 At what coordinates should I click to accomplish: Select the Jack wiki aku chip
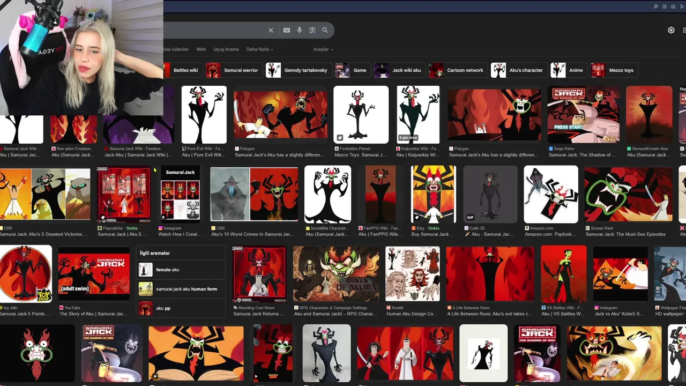[x=399, y=70]
